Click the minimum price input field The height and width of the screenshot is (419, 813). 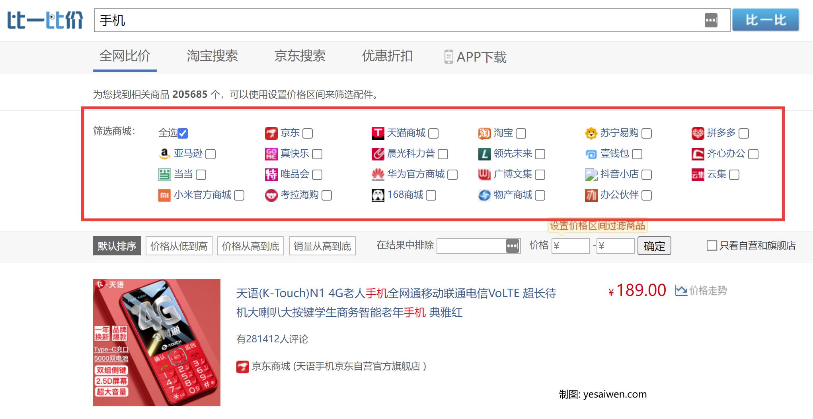pos(571,246)
